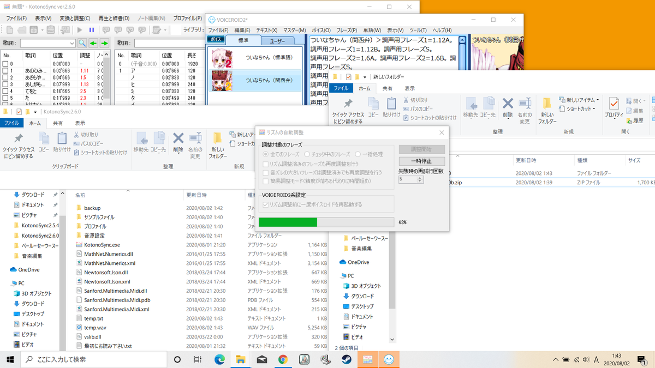Check the row 2 あさもや checkbox in KotonoSync
This screenshot has width=655, height=368.
coord(5,78)
